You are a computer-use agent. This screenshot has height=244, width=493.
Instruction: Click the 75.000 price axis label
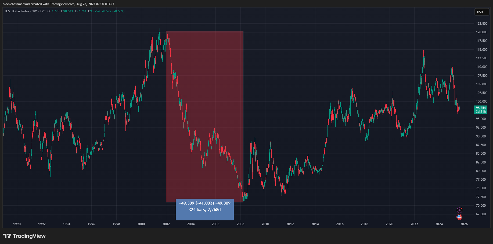click(481, 188)
